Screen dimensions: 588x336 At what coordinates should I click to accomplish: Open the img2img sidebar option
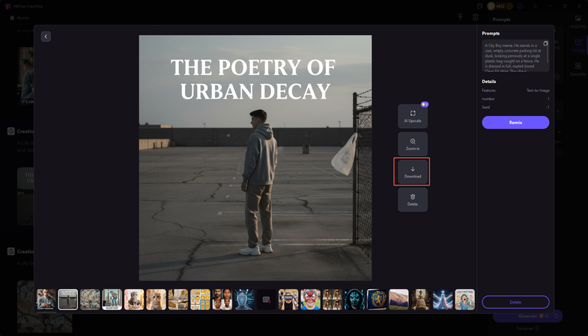coord(578,21)
